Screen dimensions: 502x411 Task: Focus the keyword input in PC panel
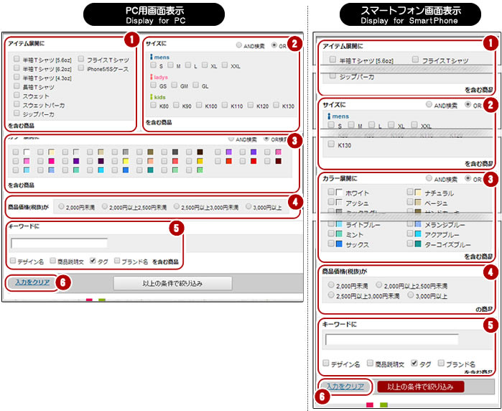coord(59,243)
